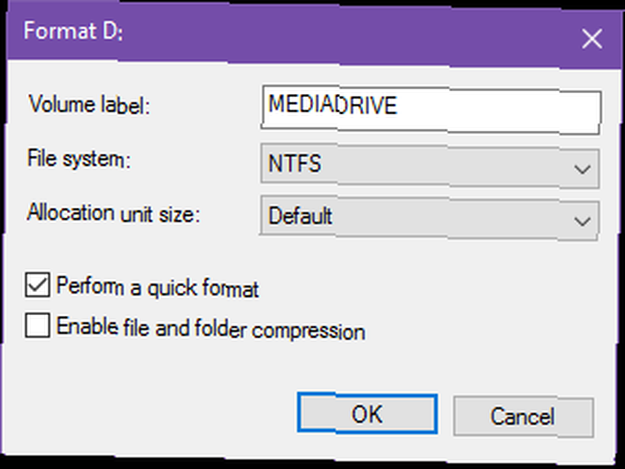The height and width of the screenshot is (469, 625).
Task: Click the chevron arrow of Allocation unit size
Action: [582, 221]
